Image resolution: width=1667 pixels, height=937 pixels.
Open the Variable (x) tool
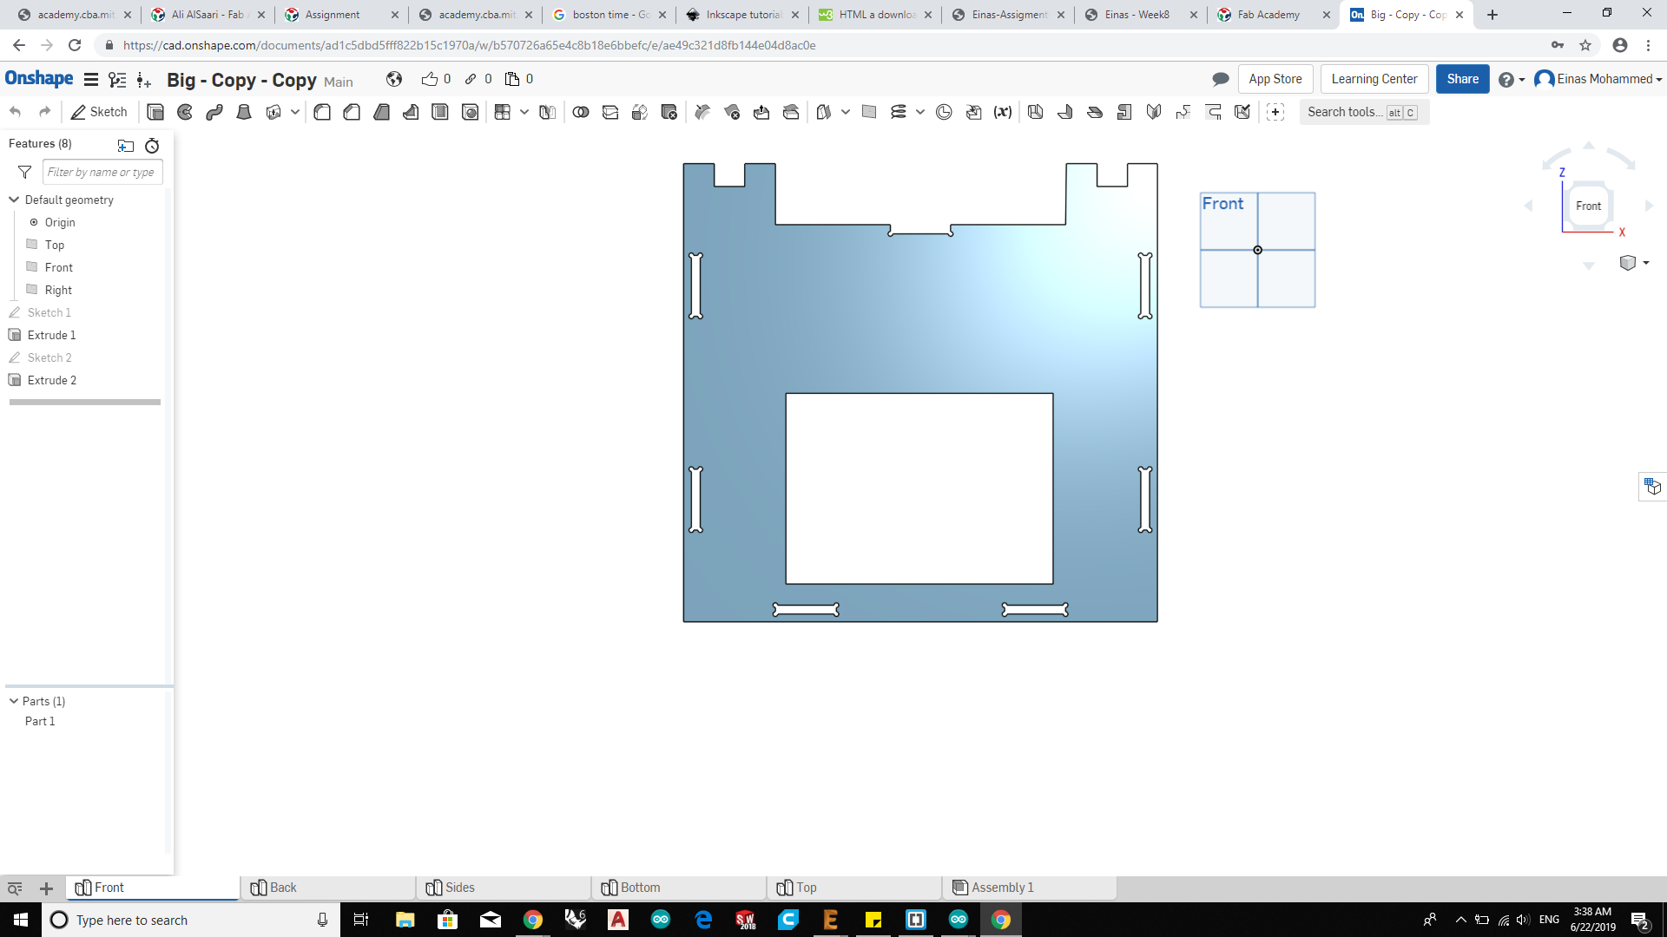1003,112
